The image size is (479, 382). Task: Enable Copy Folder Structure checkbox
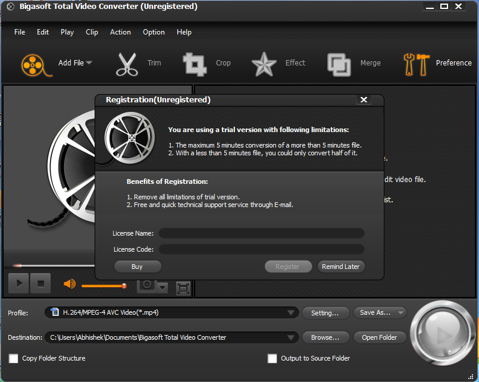pyautogui.click(x=14, y=358)
